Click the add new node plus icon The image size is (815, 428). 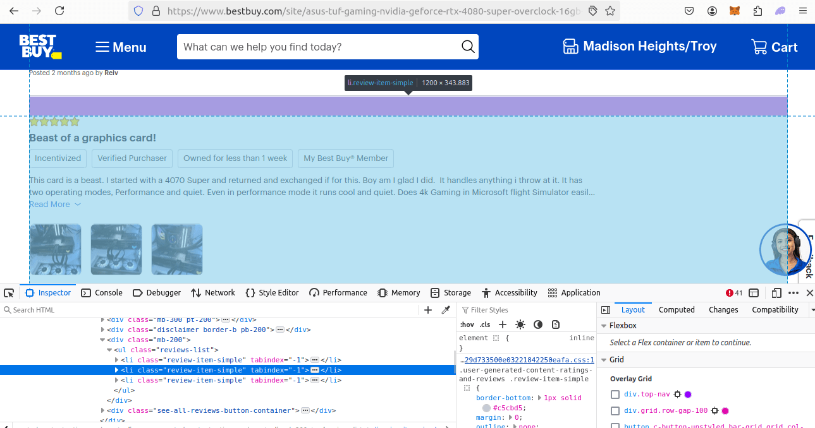(x=428, y=310)
